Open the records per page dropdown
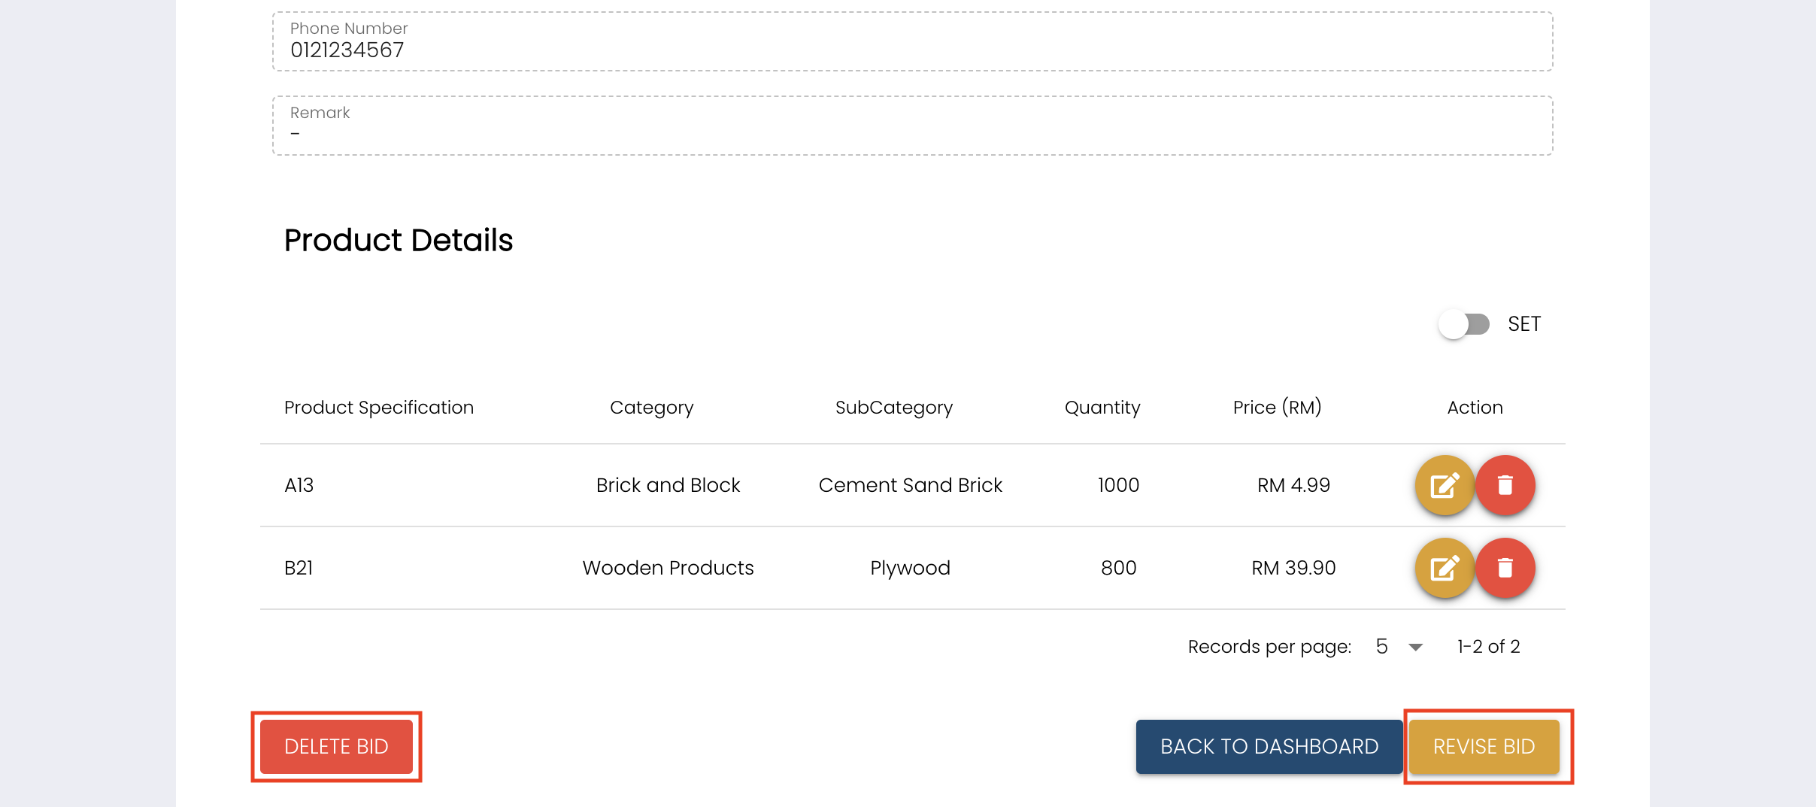This screenshot has height=807, width=1816. [x=1415, y=647]
